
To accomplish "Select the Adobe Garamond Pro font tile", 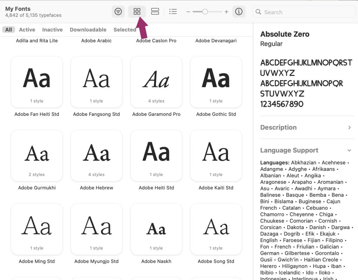I will tap(156, 82).
